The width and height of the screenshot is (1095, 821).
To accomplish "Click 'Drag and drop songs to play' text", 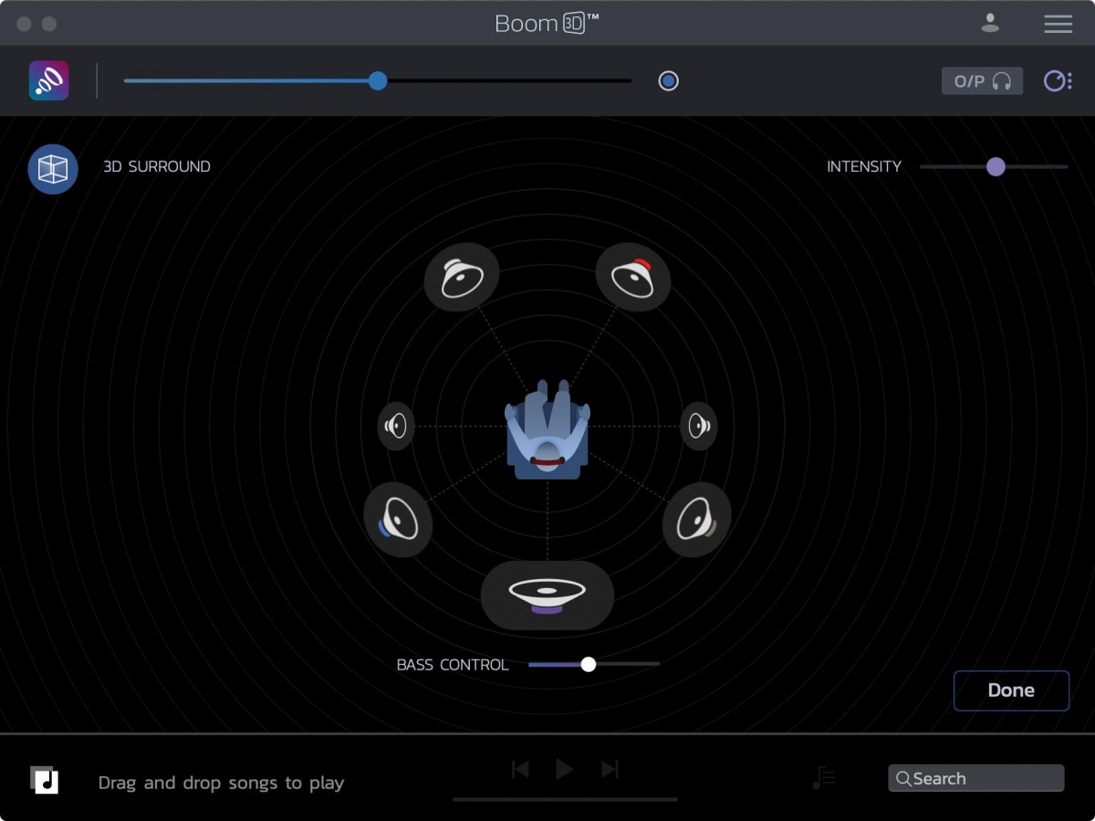I will pyautogui.click(x=221, y=783).
